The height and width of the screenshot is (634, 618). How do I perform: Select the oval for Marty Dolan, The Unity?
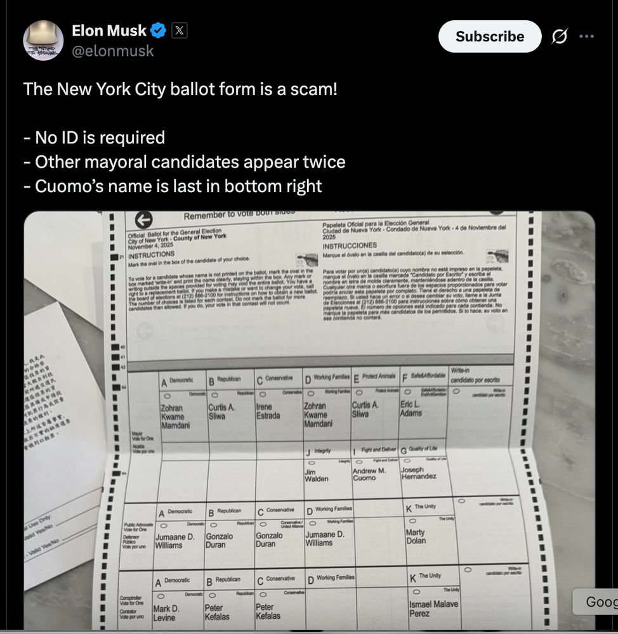(x=411, y=521)
